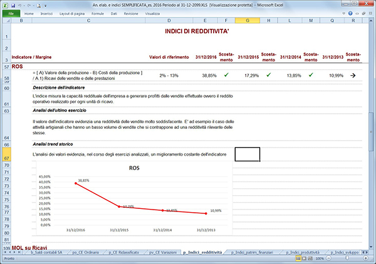Select the outlined cell in column G row 67
The width and height of the screenshot is (376, 264).
(x=247, y=154)
